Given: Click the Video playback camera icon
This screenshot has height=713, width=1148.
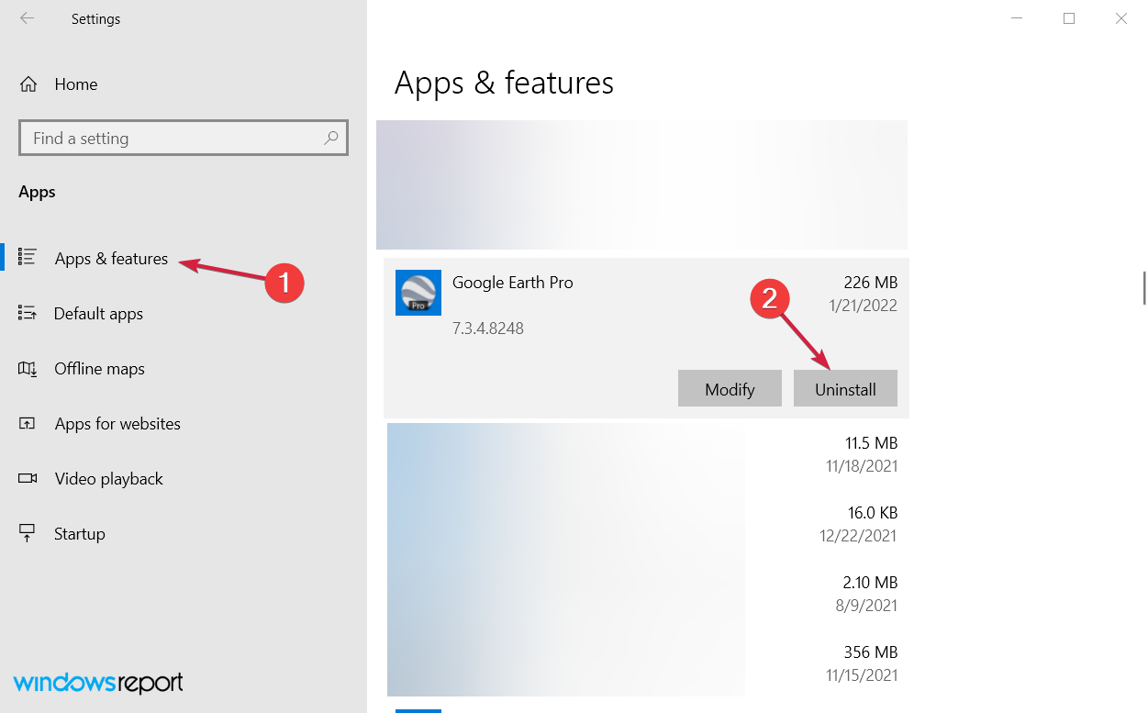Looking at the screenshot, I should (x=28, y=479).
